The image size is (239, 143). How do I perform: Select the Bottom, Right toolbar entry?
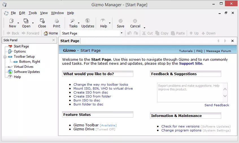pos(30,62)
